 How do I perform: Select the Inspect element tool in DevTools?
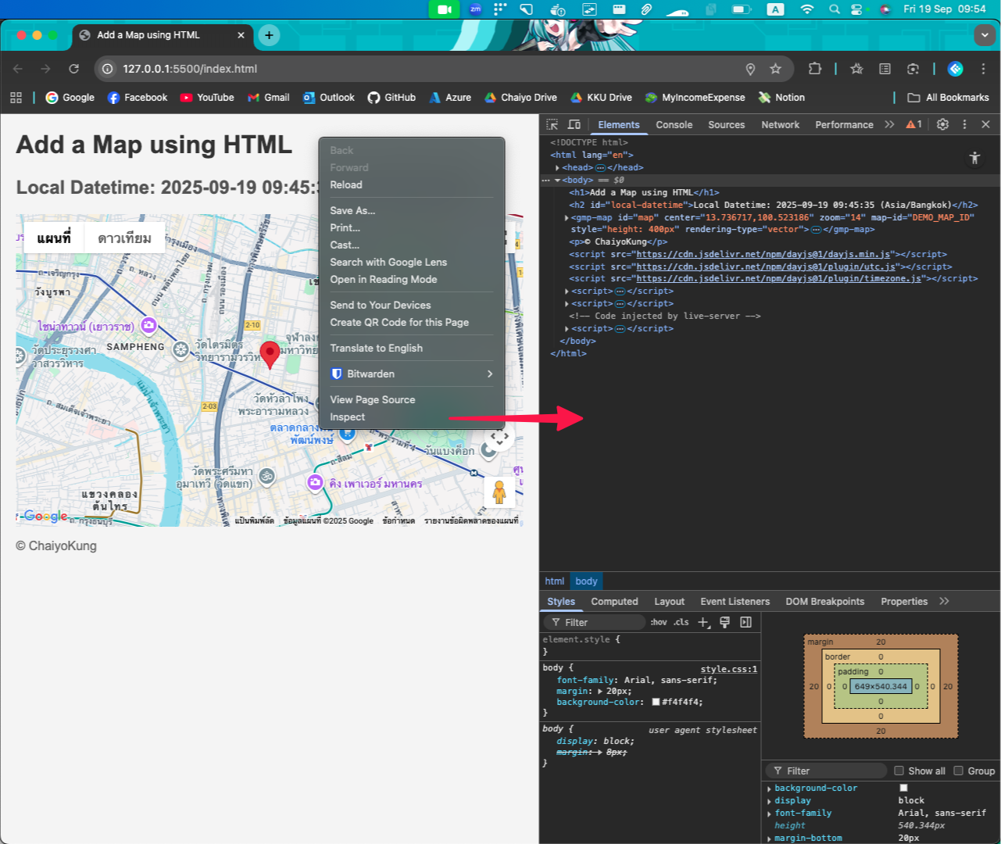click(552, 124)
